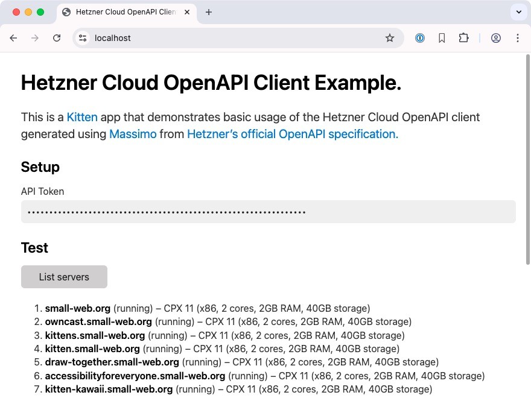The image size is (531, 398).
Task: Click the browser back arrow
Action: [x=13, y=38]
